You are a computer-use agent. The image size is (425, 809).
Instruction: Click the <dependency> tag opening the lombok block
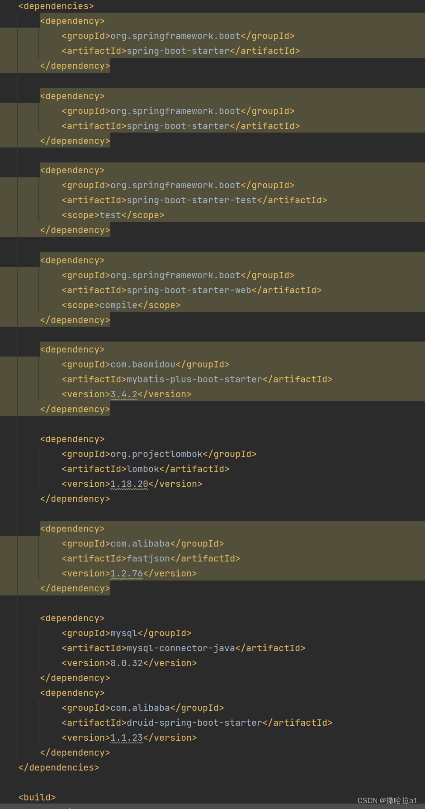(x=72, y=439)
